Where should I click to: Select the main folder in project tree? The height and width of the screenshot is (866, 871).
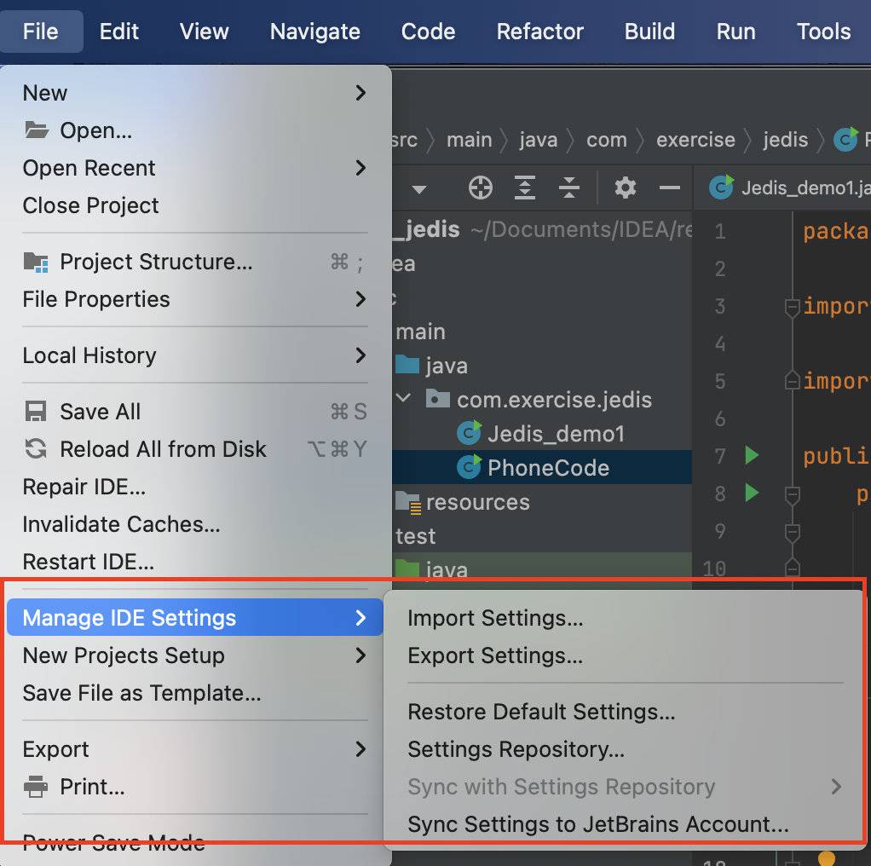(420, 332)
